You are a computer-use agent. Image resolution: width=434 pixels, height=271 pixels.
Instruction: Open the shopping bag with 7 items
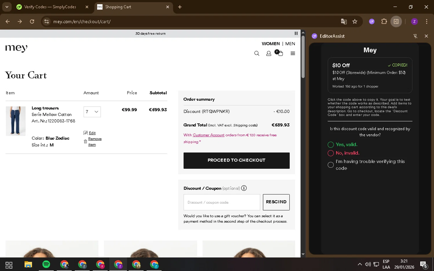pos(279,53)
